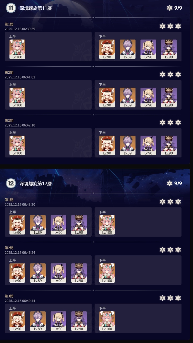This screenshot has height=343, width=193.
Task: Select the blonde eyepatch character in floor 11 第3間
Action: (148, 146)
